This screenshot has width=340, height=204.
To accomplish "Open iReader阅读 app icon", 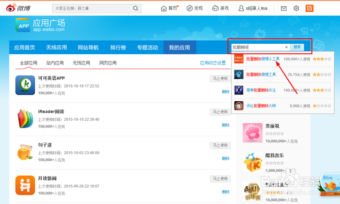I will pos(25,118).
